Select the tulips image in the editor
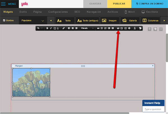This screenshot has width=168, height=114. [31, 83]
